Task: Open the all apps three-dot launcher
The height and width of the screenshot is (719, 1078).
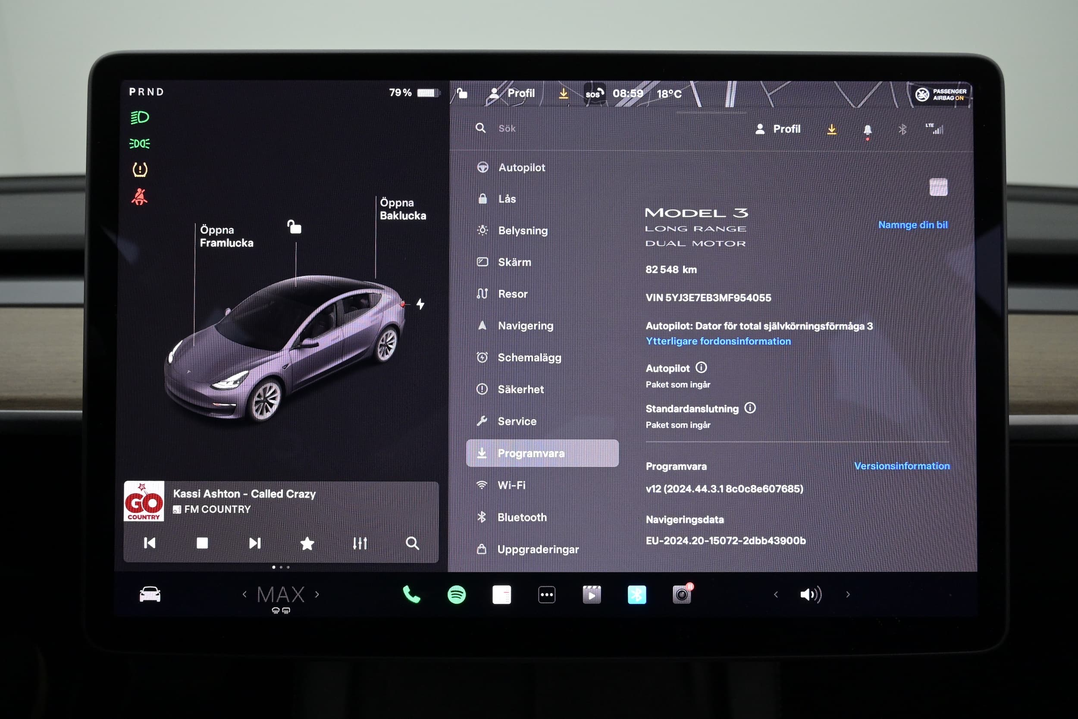Action: click(x=547, y=595)
